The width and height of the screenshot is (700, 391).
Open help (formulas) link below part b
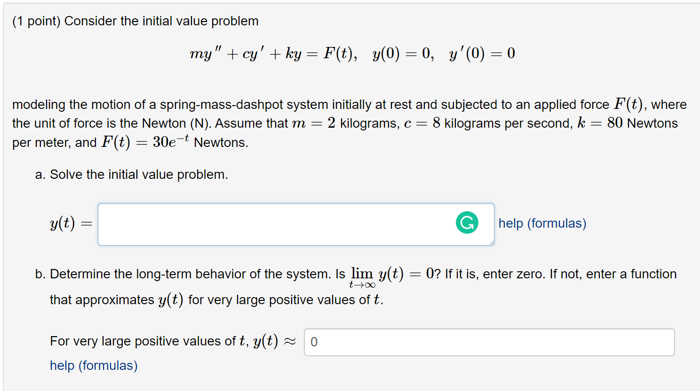tap(94, 366)
